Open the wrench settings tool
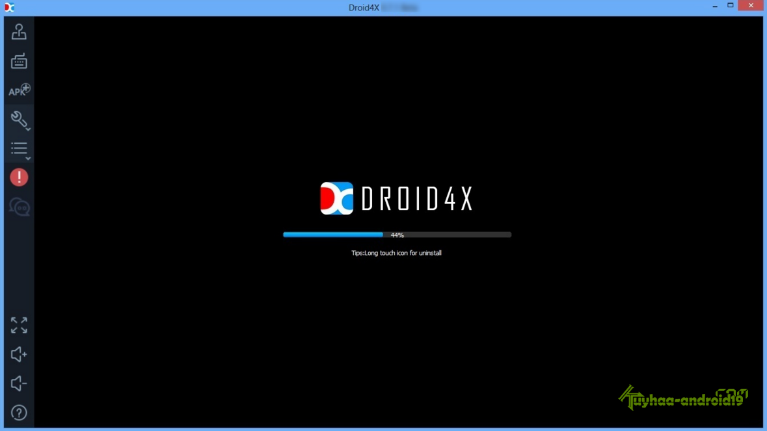This screenshot has height=431, width=767. point(18,119)
